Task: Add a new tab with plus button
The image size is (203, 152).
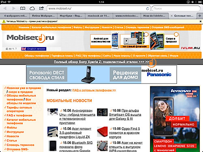Action: [x=200, y=16]
